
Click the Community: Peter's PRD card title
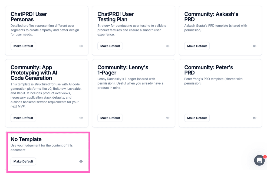(209, 70)
